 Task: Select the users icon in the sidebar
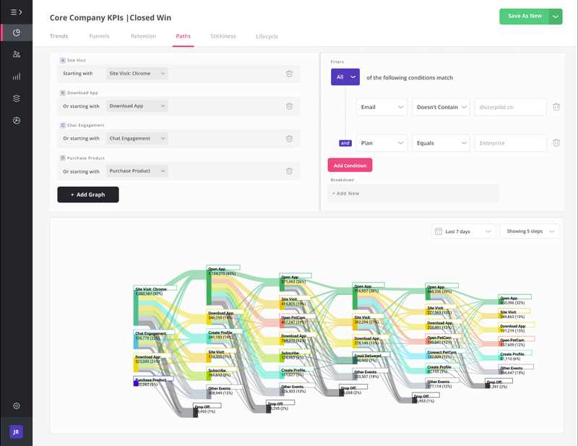tap(16, 54)
